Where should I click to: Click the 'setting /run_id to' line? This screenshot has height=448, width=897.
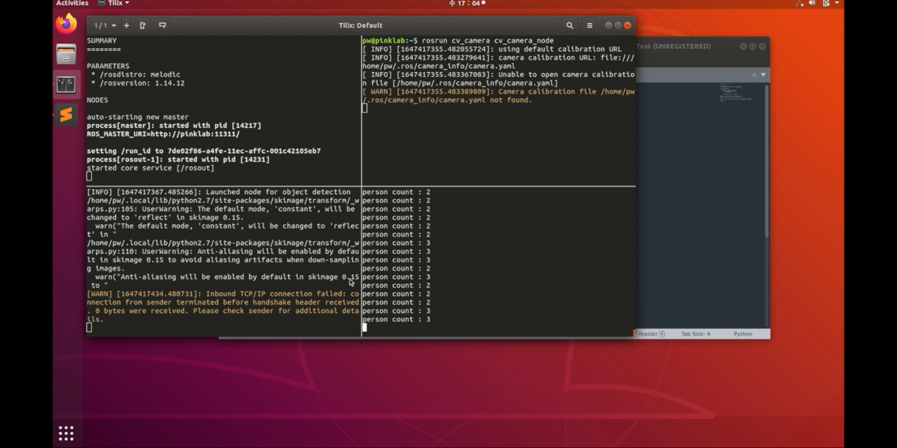click(x=204, y=150)
